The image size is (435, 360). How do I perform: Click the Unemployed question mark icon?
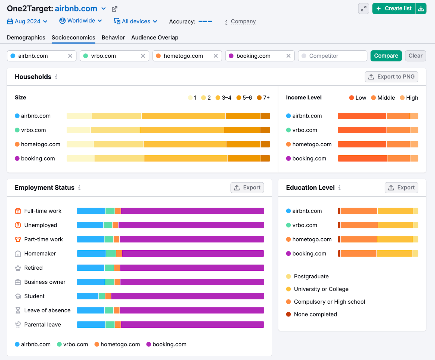point(18,225)
